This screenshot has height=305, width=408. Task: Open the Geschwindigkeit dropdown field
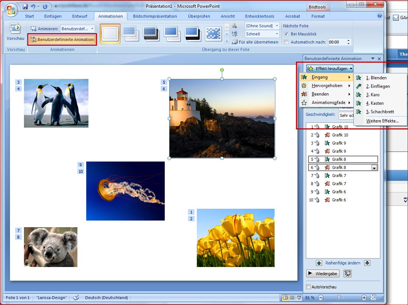[346, 115]
